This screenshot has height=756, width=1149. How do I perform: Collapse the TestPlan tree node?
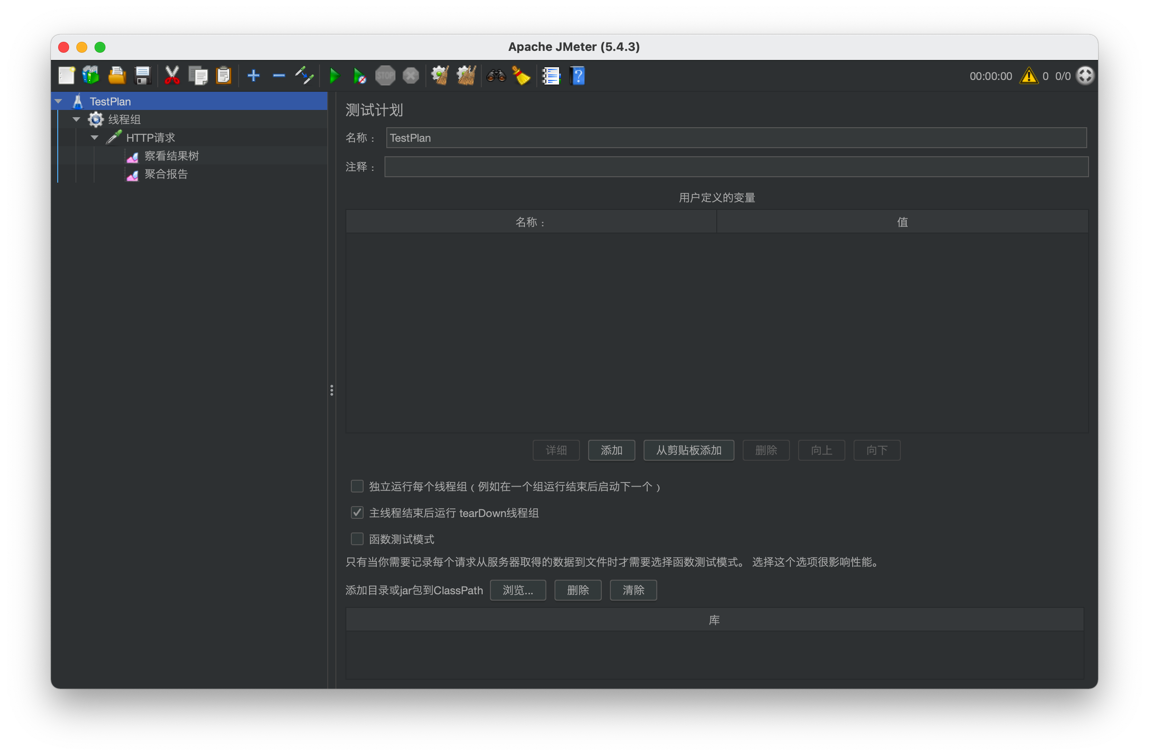(x=59, y=101)
